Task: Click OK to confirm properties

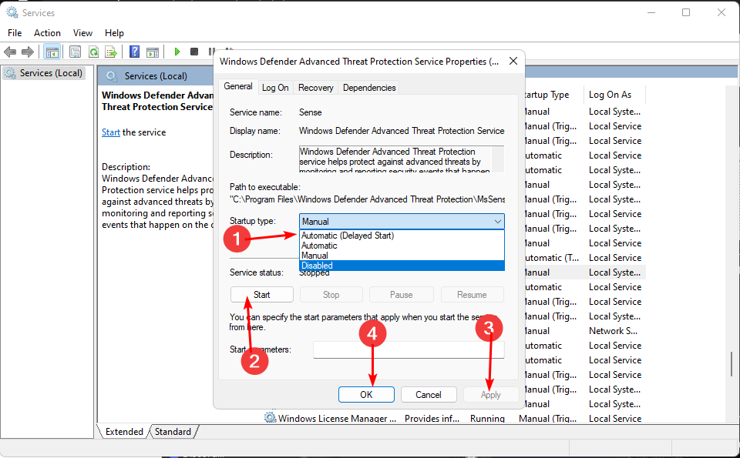Action: coord(366,394)
